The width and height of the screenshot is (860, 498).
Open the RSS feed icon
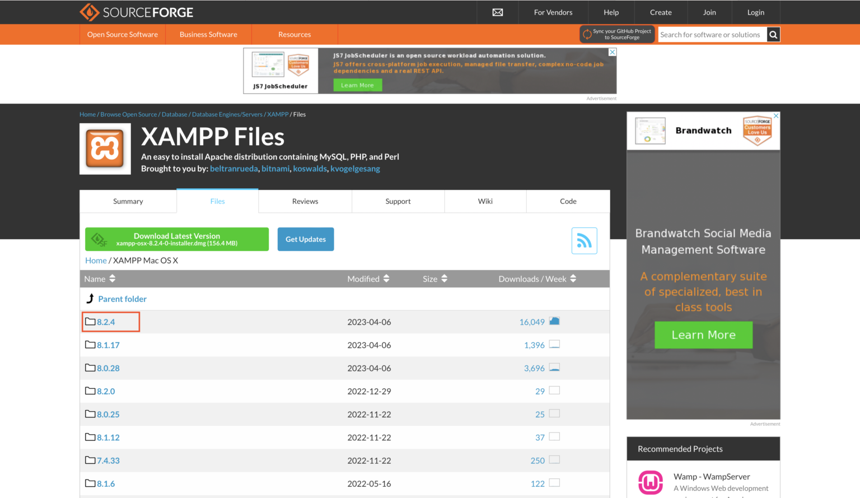(x=584, y=240)
